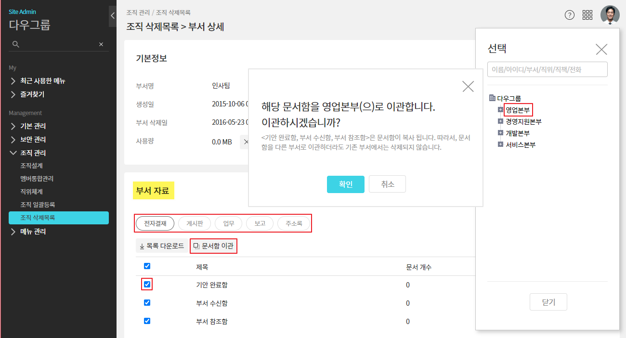This screenshot has height=338, width=626.
Task: Expand the 경영지원본부 tree node
Action: [500, 121]
